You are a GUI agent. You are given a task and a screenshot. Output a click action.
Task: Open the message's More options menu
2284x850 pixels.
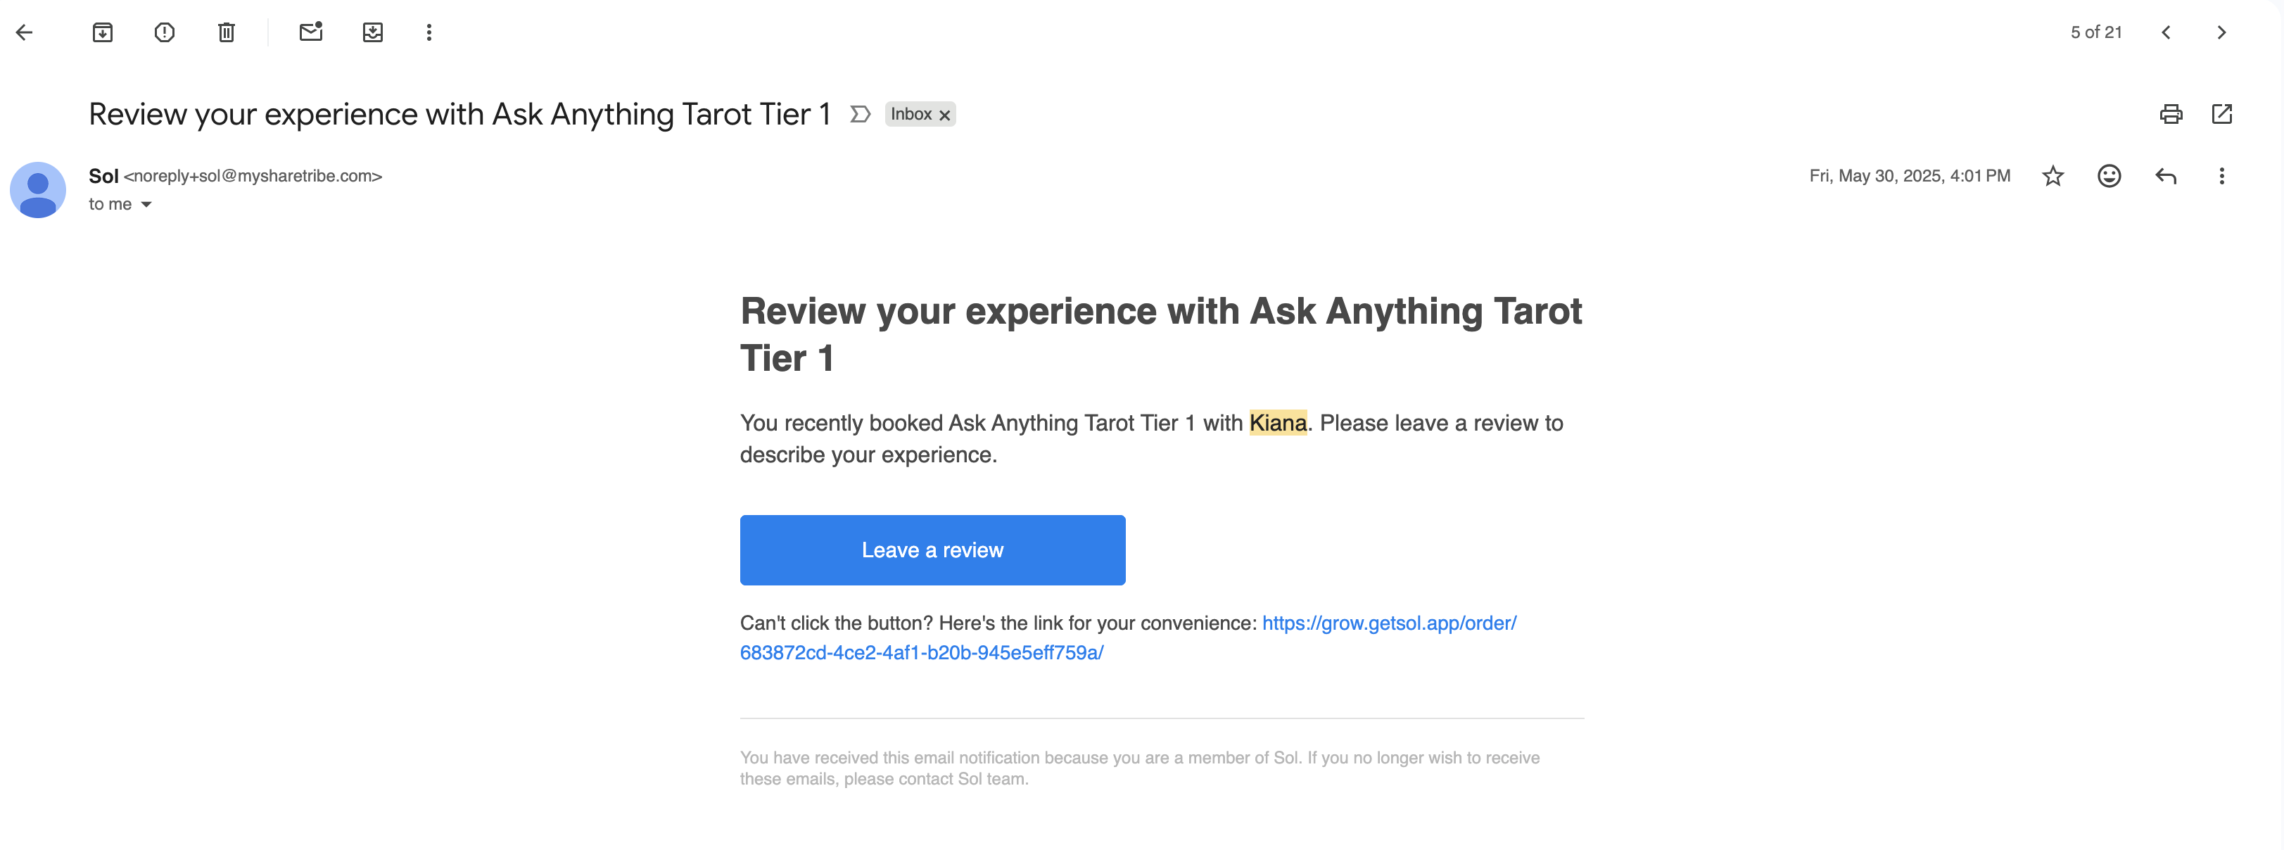(2222, 177)
